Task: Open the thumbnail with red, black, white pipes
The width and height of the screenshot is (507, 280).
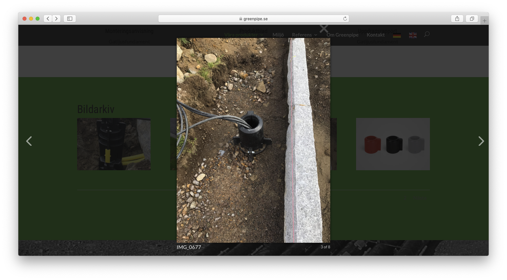Action: click(393, 144)
